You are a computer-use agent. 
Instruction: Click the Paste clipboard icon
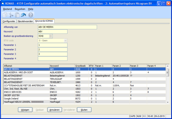(17, 15)
